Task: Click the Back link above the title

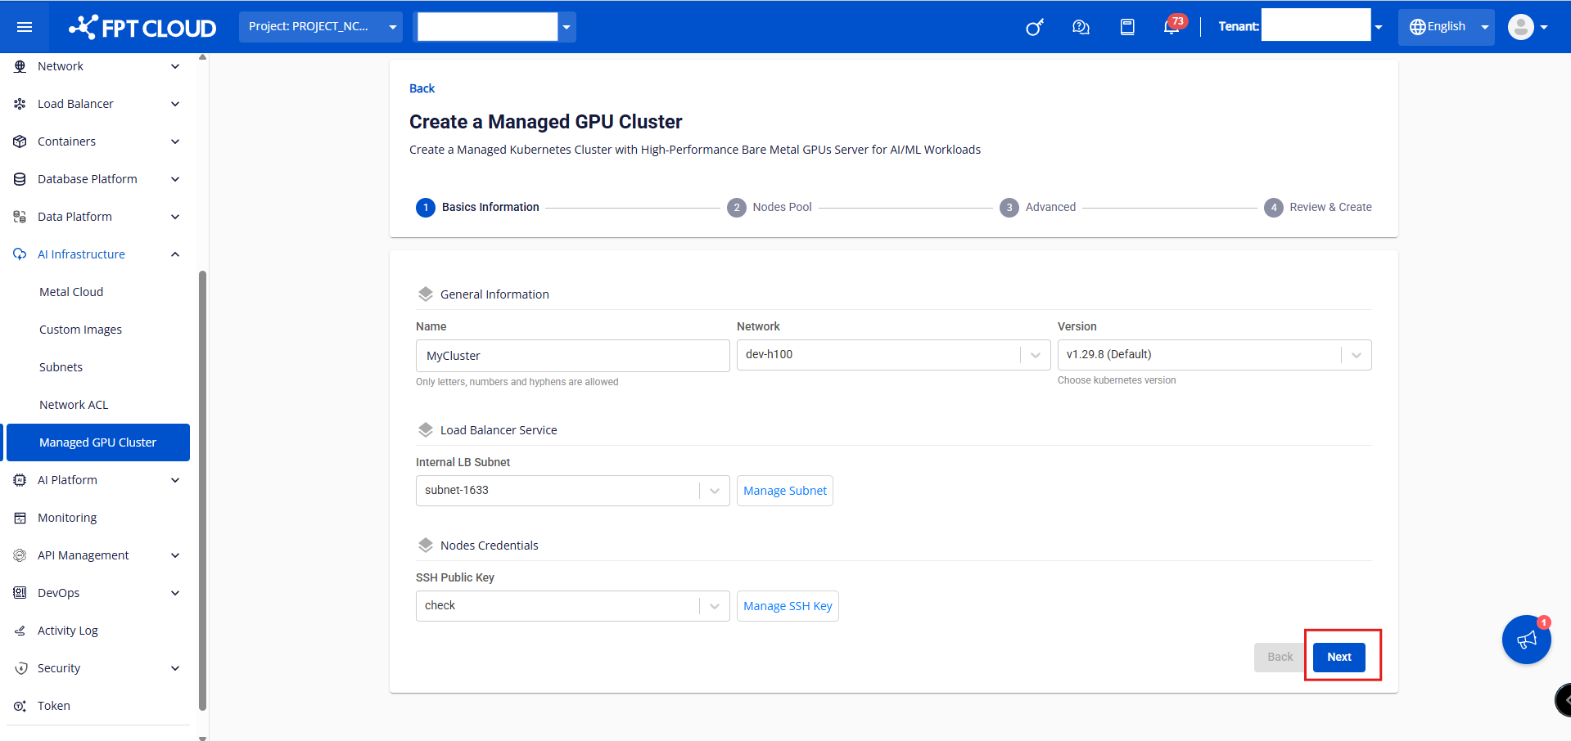Action: [x=422, y=88]
